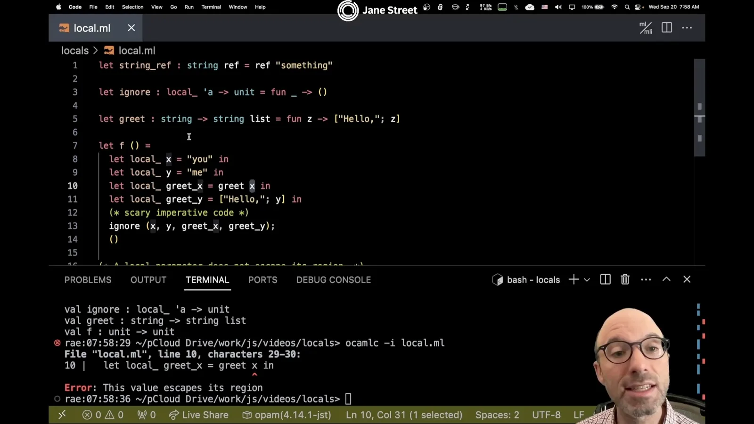The image size is (754, 424).
Task: Open editor More Actions ellipsis
Action: 687,28
